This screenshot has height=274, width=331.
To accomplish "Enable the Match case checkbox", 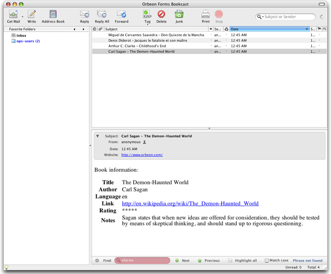I will click(267, 260).
